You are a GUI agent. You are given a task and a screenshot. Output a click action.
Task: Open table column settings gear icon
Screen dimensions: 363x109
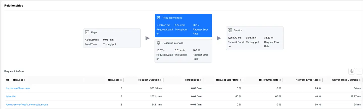click(x=352, y=71)
